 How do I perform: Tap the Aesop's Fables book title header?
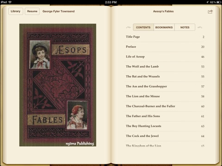(163, 12)
